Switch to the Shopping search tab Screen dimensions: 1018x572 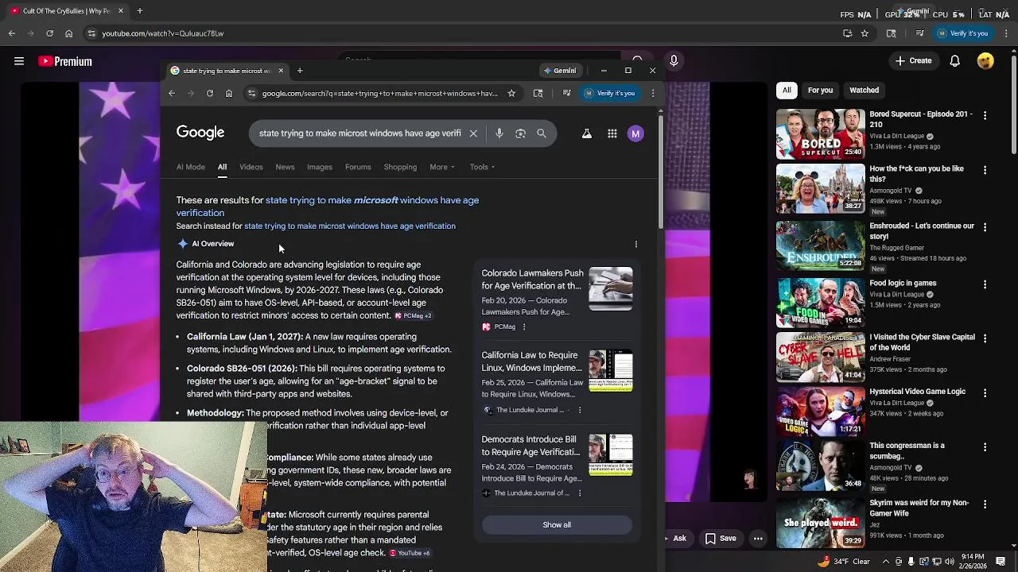coord(400,167)
